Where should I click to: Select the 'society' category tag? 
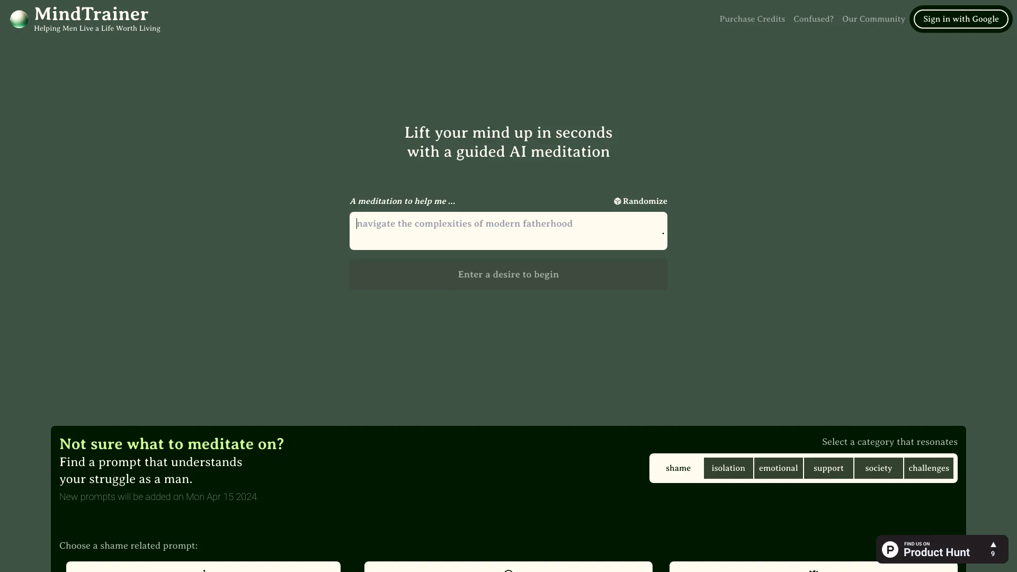(x=878, y=468)
